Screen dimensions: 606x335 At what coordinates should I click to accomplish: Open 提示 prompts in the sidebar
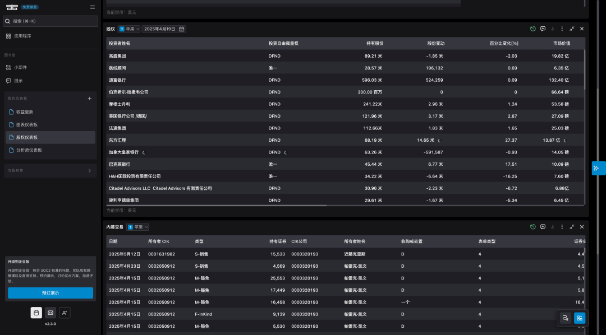coord(18,81)
